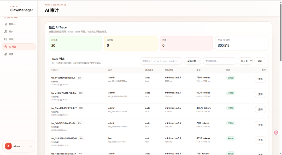Open the 全部状态 status filter dropdown
Image resolution: width=282 pixels, height=155 pixels.
[x=193, y=61]
